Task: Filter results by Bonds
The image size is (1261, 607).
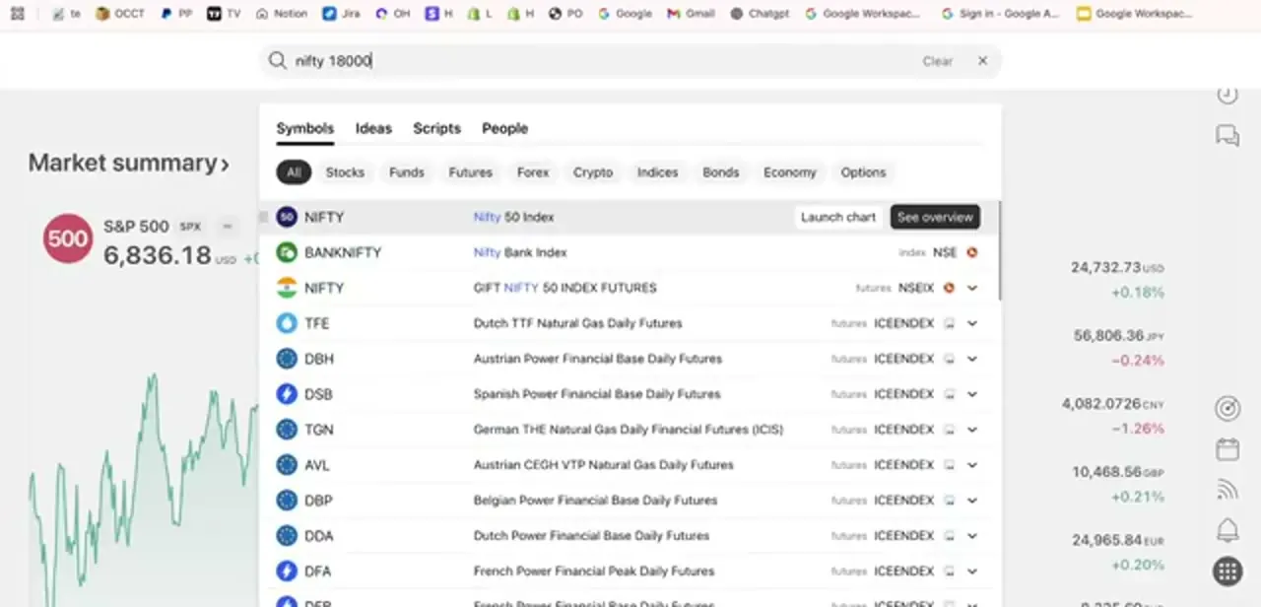Action: (x=720, y=172)
